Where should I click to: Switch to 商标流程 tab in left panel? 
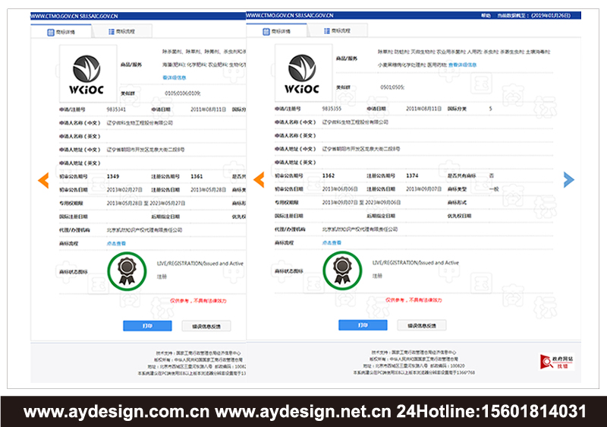(121, 31)
